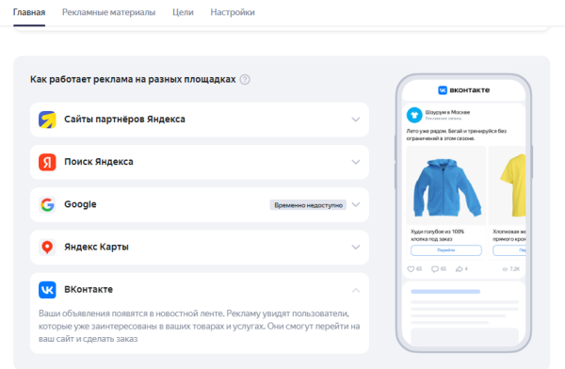
Task: Expand the Поиск Яндекса chevron
Action: [356, 162]
